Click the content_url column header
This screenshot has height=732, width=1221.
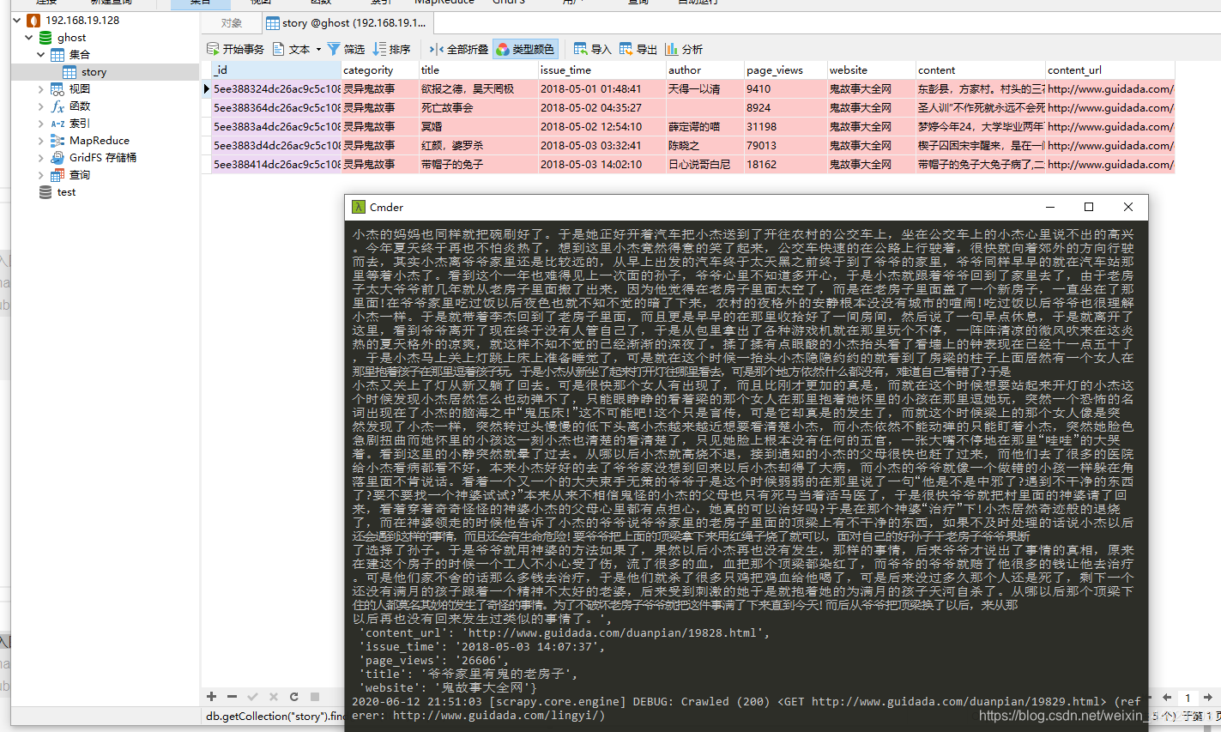click(x=1110, y=70)
